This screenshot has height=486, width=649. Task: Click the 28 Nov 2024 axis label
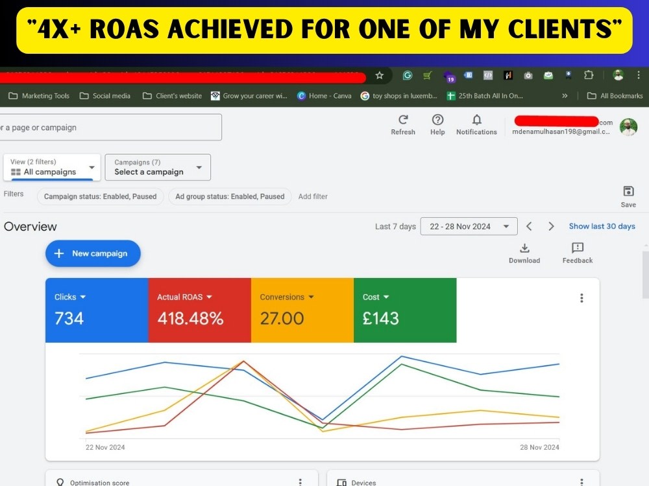coord(539,448)
